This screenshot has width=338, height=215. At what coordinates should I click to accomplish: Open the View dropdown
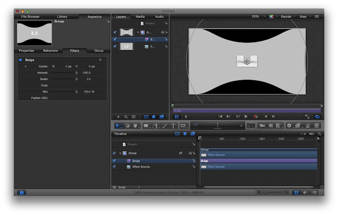[x=305, y=16]
